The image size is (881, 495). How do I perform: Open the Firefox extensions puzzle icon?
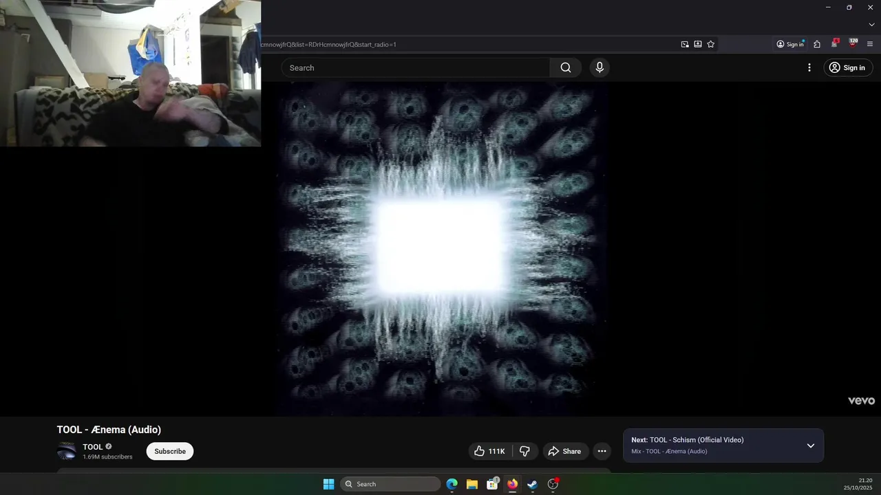click(x=817, y=44)
